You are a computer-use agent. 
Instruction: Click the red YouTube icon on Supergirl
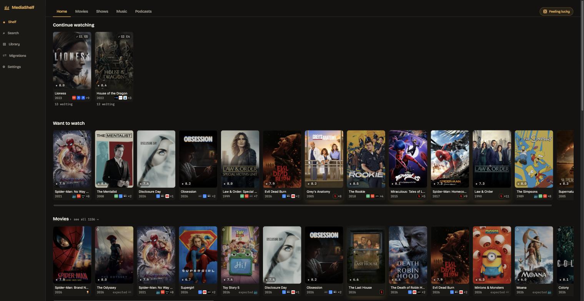click(x=205, y=292)
